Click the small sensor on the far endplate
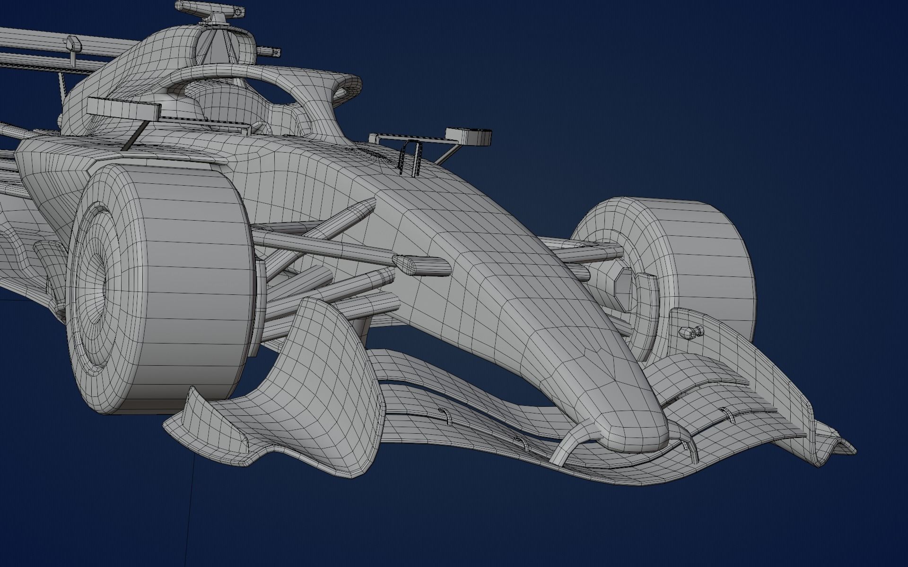908x567 pixels. pos(690,332)
